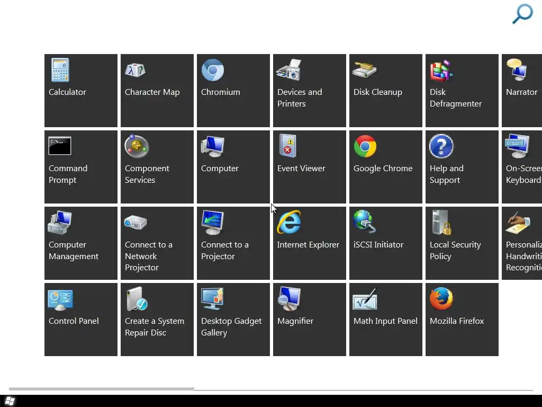The image size is (542, 407).
Task: Click Connect to a Network Projector icon
Action: (135, 223)
